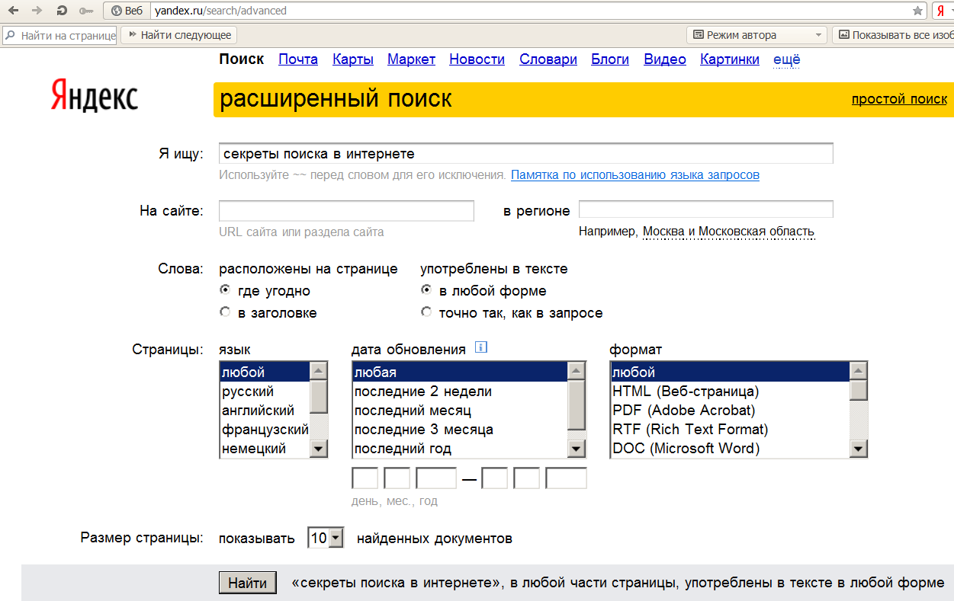Viewport: 954px width, 601px height.
Task: Go forward with the browser forward arrow
Action: pyautogui.click(x=37, y=11)
